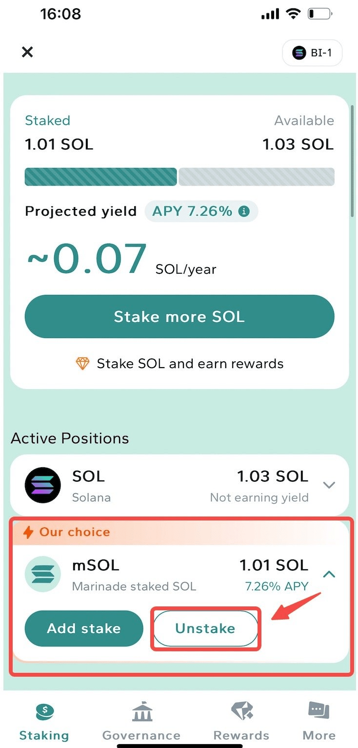The width and height of the screenshot is (358, 748).
Task: Collapse the mSOL position row
Action: pyautogui.click(x=329, y=574)
